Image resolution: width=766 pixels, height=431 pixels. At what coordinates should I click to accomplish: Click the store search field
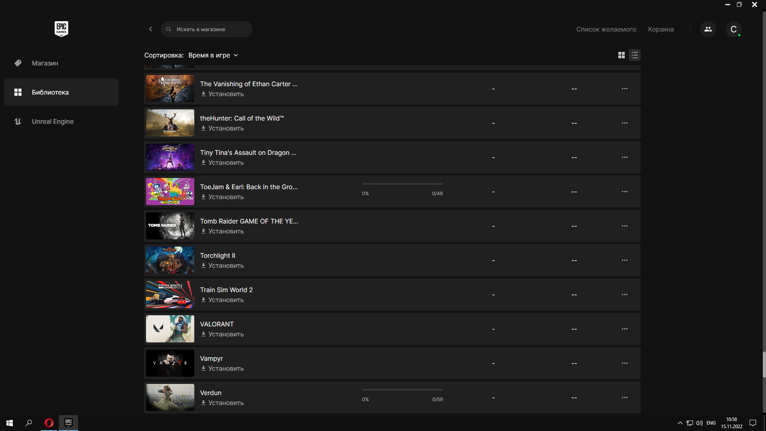[207, 29]
